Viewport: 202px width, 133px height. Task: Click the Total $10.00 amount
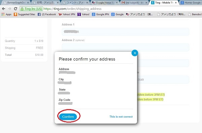point(39,55)
